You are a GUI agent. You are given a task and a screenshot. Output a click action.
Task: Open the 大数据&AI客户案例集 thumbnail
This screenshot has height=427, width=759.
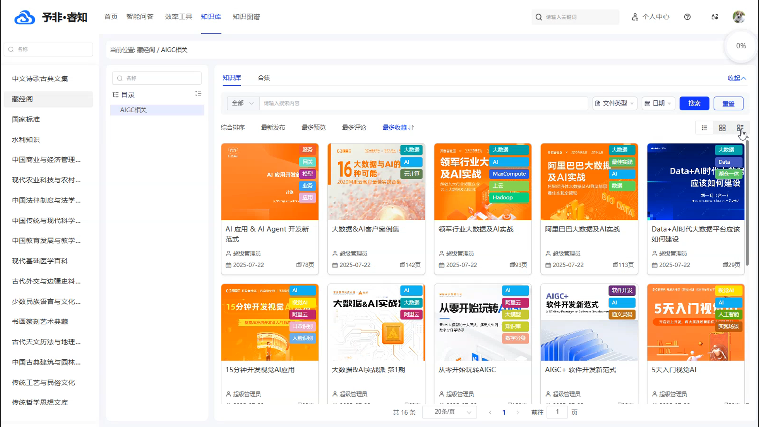pos(376,182)
